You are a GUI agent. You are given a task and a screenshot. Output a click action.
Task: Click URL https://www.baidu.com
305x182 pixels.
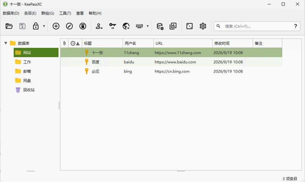(x=175, y=62)
